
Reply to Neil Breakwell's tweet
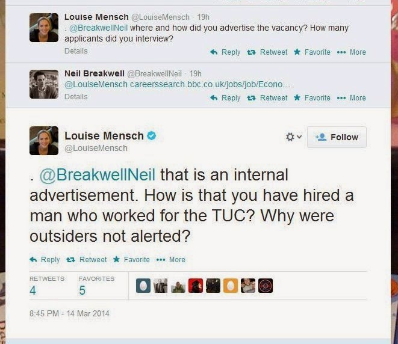(225, 98)
